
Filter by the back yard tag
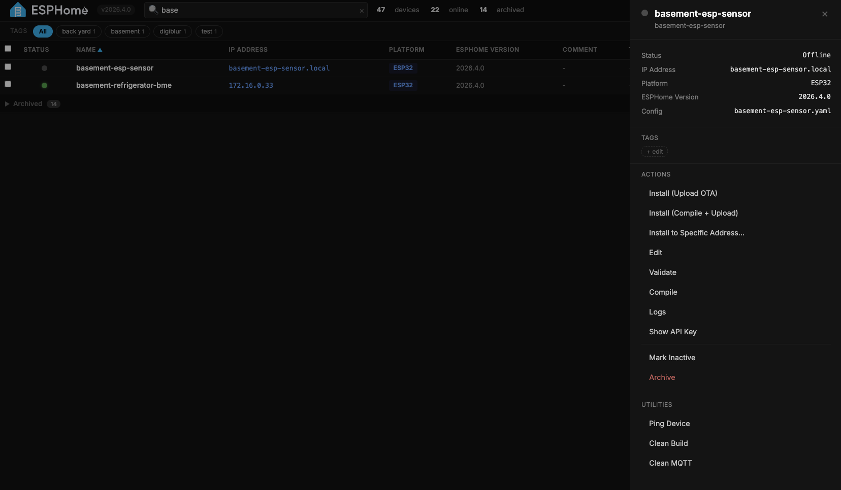point(79,31)
